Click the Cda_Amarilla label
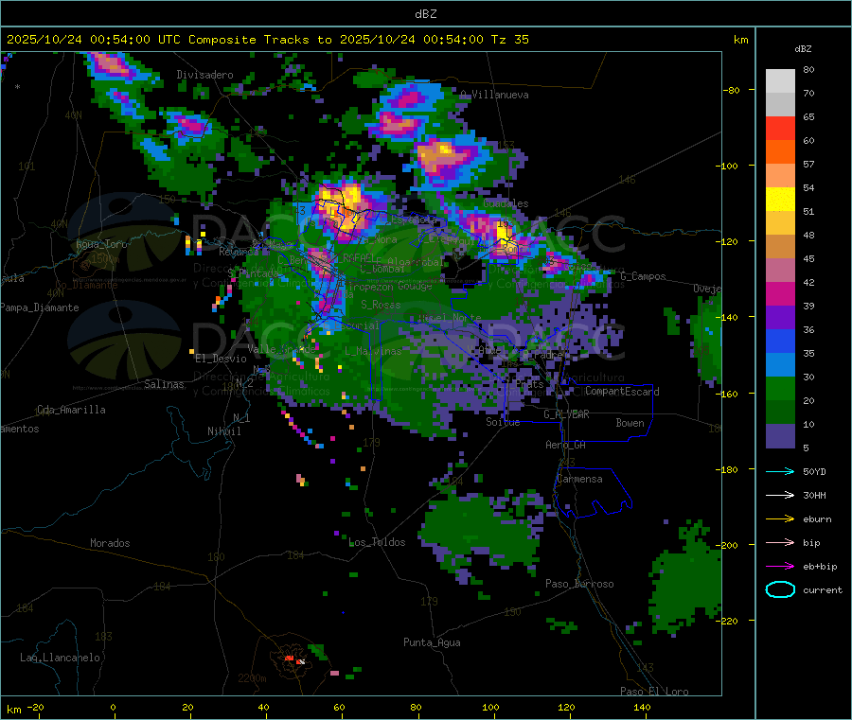The image size is (852, 720). (71, 410)
